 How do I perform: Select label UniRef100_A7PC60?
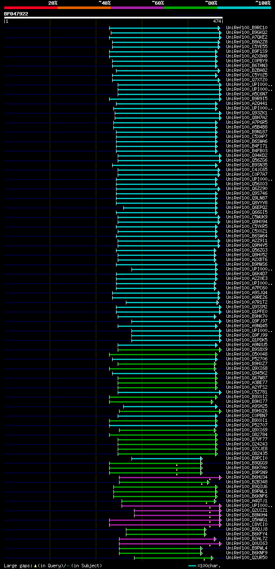(247, 288)
